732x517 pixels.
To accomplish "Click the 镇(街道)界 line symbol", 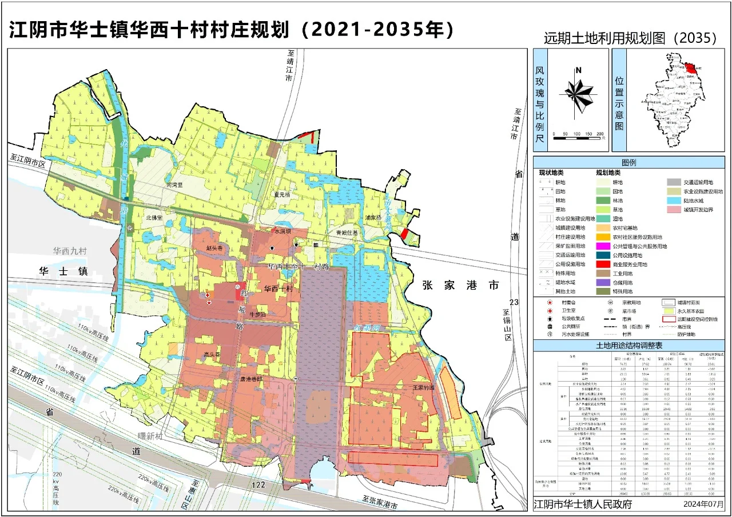I will coord(610,327).
